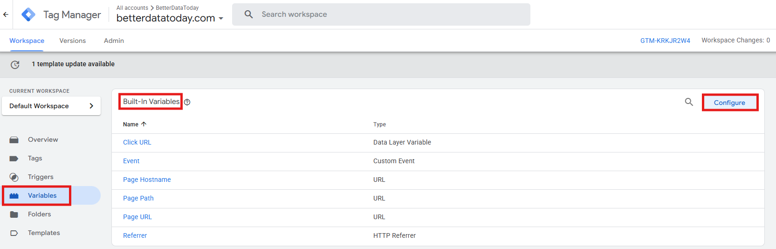Click the Overview sidebar icon
This screenshot has width=776, height=249.
[x=14, y=140]
